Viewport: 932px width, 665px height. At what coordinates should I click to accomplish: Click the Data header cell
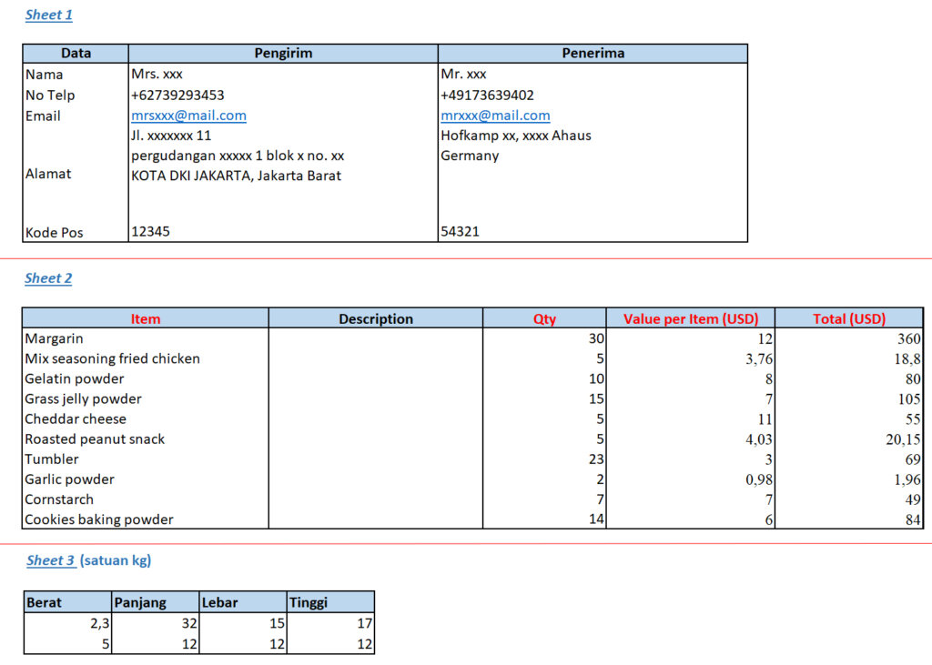tap(76, 54)
